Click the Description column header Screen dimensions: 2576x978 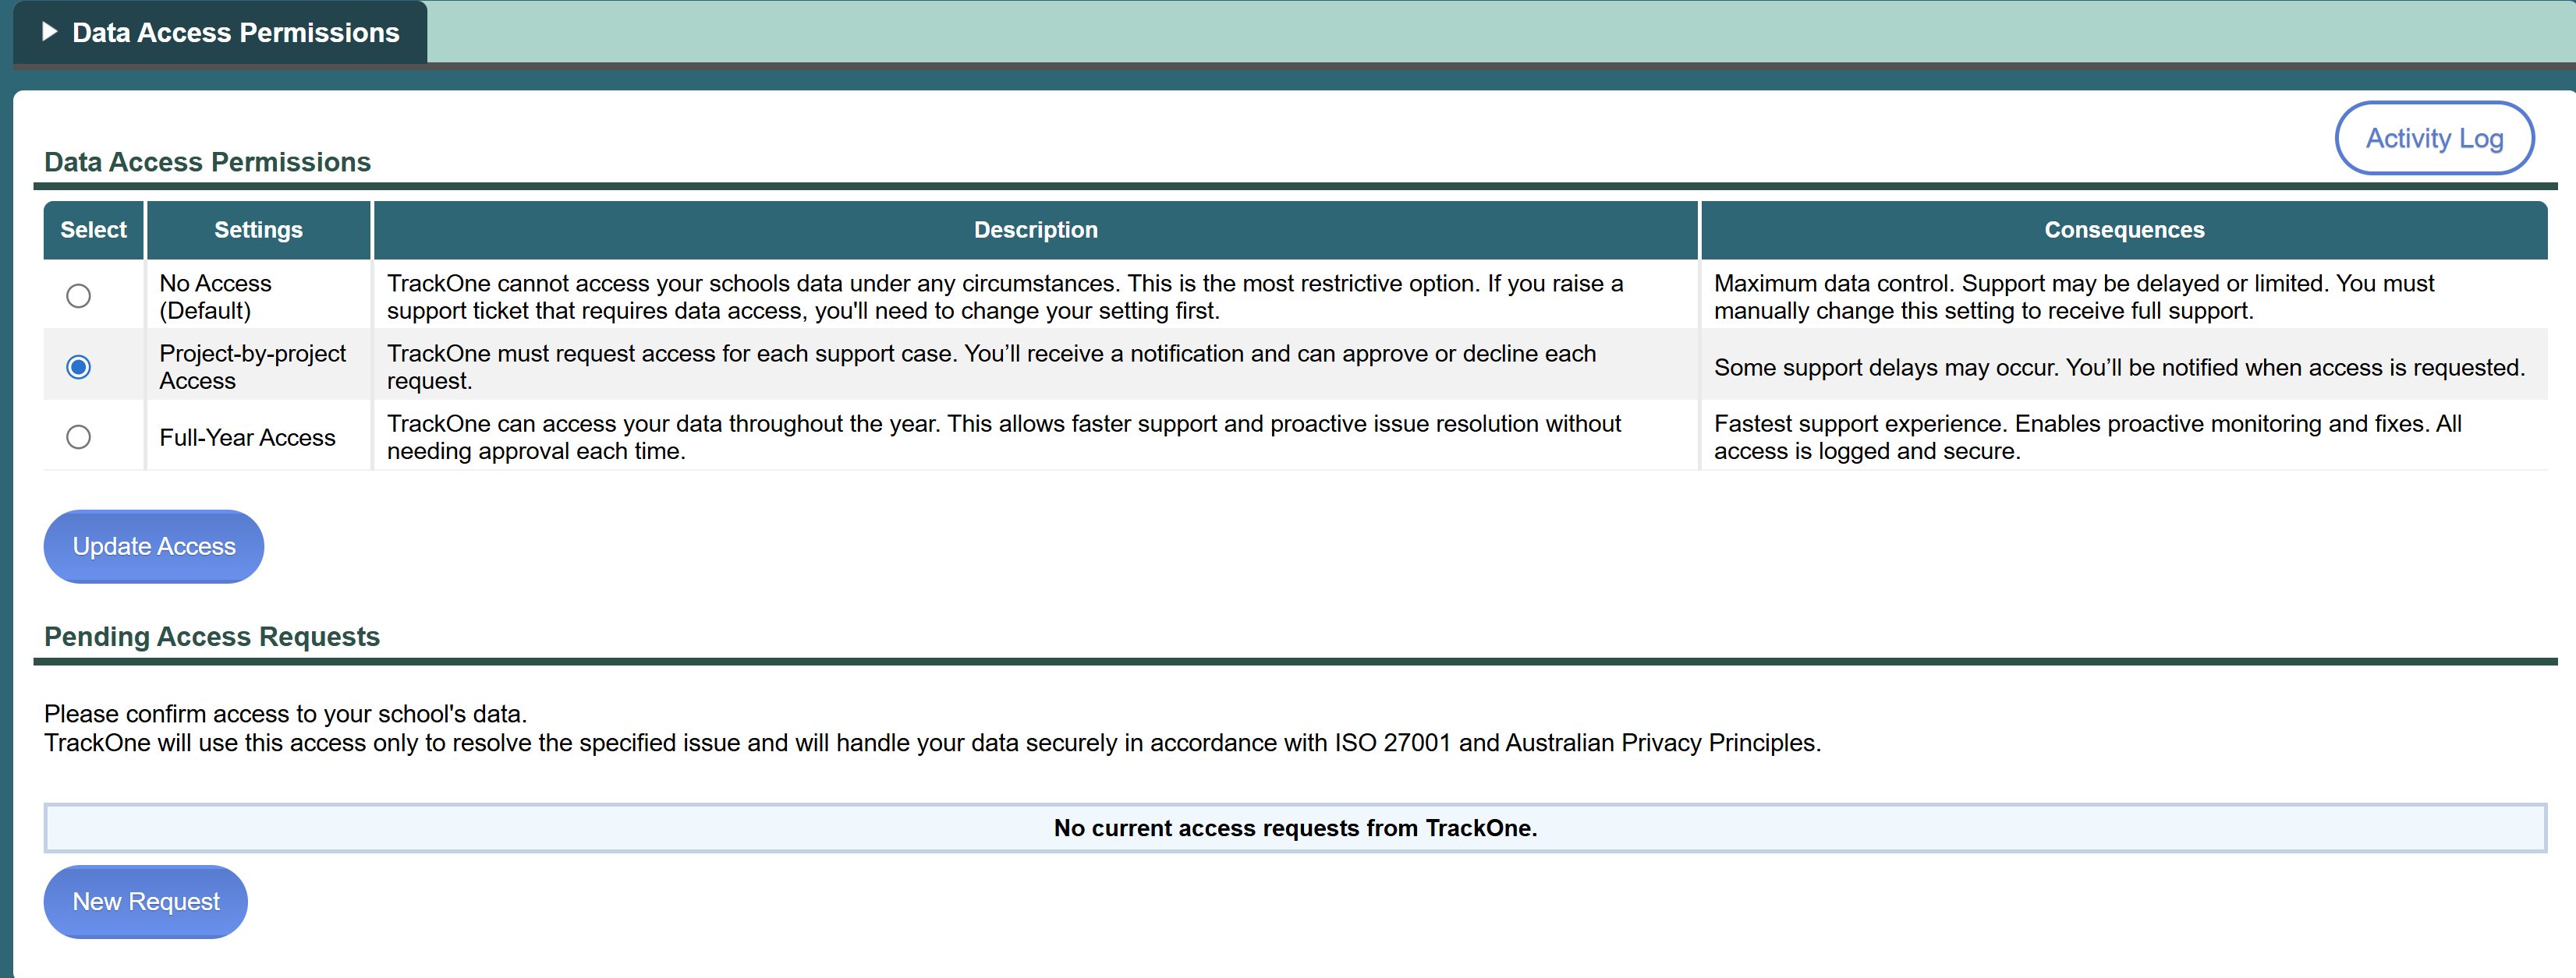pyautogui.click(x=1035, y=230)
